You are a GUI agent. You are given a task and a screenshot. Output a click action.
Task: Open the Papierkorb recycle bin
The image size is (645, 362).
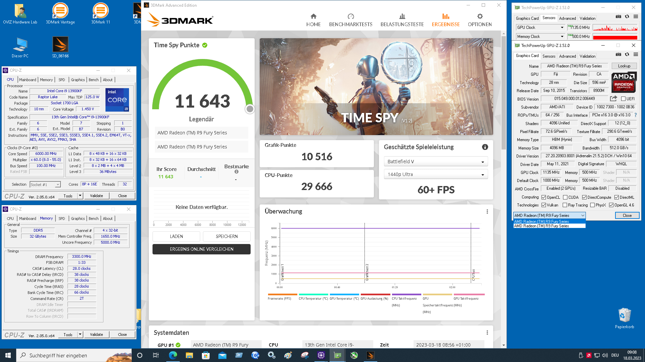(x=625, y=318)
